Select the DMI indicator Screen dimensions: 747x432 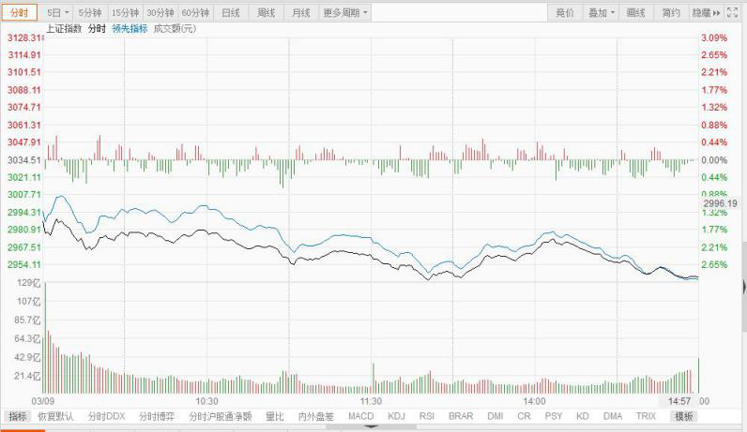[495, 416]
